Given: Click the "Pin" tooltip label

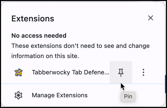Looking at the screenshot, I should pyautogui.click(x=128, y=97).
